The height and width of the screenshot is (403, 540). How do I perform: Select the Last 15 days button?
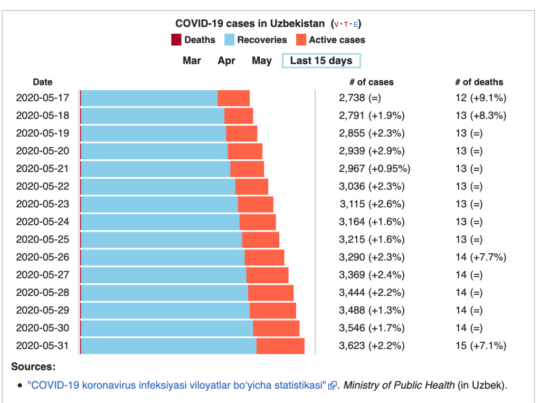point(321,61)
